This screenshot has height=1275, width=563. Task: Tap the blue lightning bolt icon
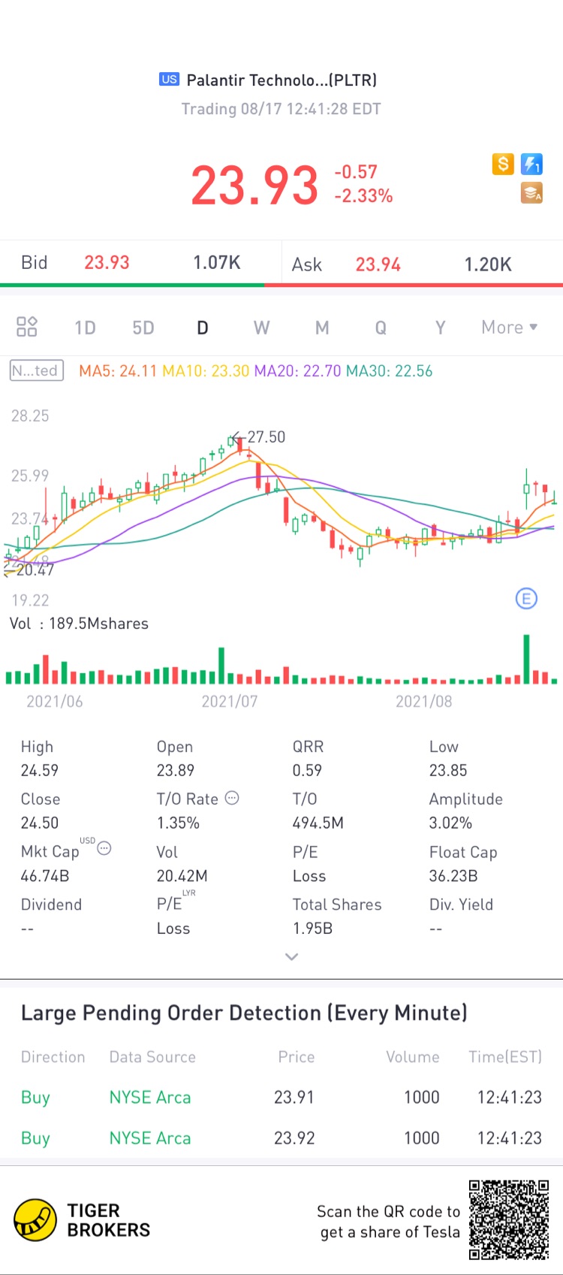tap(532, 164)
